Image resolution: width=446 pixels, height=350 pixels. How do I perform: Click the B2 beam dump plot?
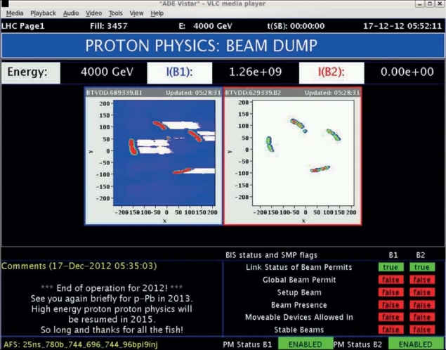click(293, 157)
